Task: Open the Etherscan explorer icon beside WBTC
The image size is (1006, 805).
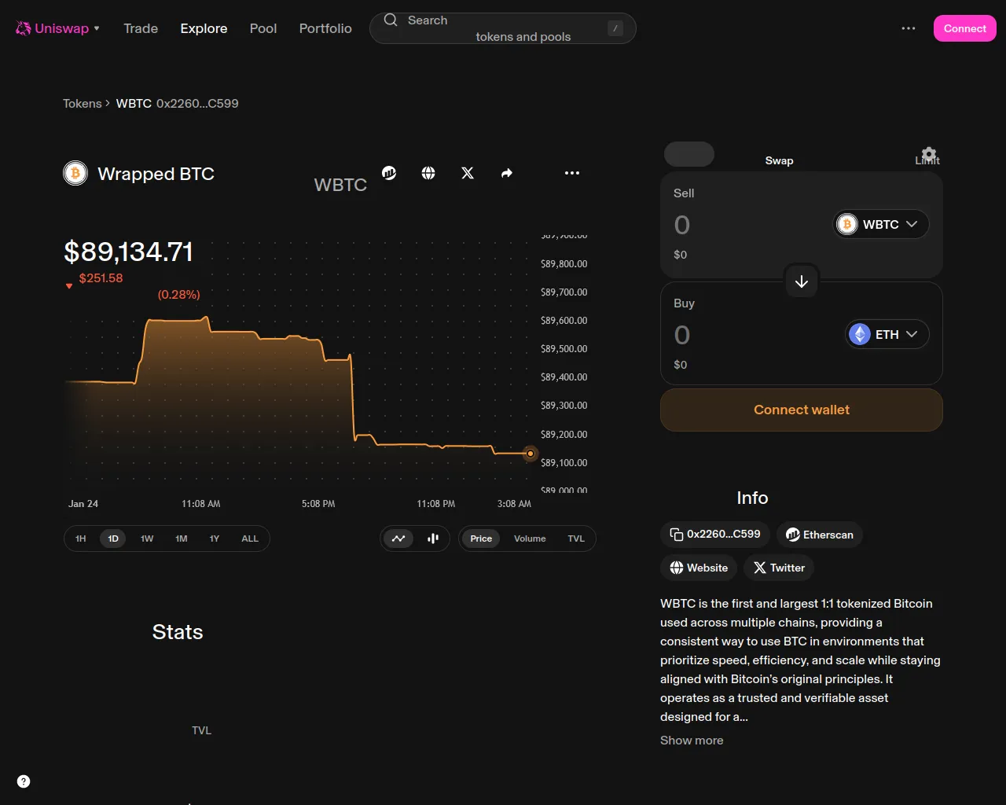Action: (389, 173)
